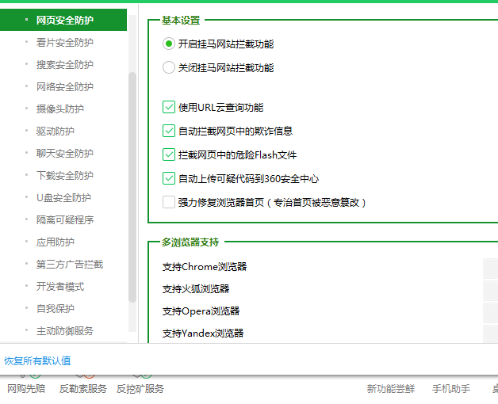Open 反勒索服务 at the bottom
Viewport: 498px width, 404px height.
coord(82,389)
